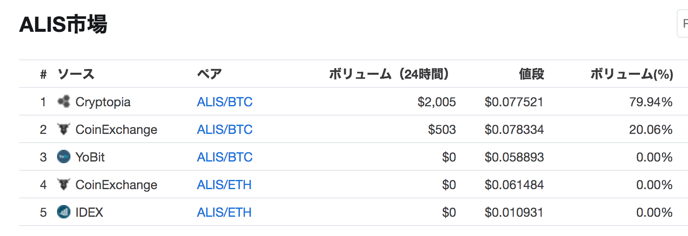Sort by the 値段 column header
Screen dimensions: 688x236
click(531, 74)
